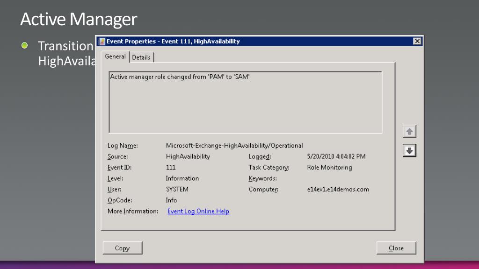
Task: Click the Logged timestamp 5/20/2010 4:04:02 PM
Action: coord(336,156)
